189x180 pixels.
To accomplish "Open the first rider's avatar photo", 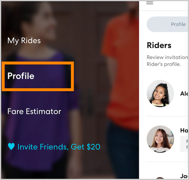I will [160, 93].
